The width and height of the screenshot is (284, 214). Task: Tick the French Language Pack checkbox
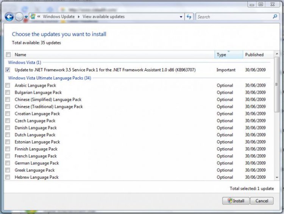8,156
